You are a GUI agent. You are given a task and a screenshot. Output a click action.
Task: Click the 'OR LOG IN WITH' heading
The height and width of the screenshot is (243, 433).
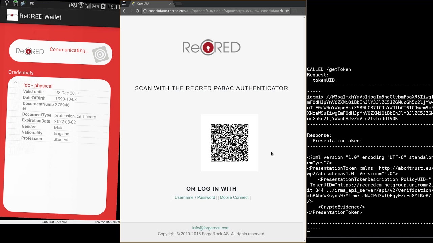(x=211, y=189)
